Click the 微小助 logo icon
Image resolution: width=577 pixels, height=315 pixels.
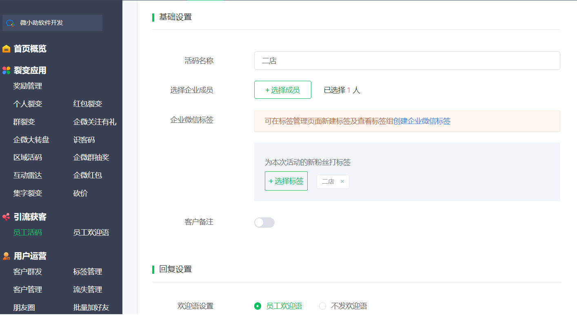coord(11,23)
